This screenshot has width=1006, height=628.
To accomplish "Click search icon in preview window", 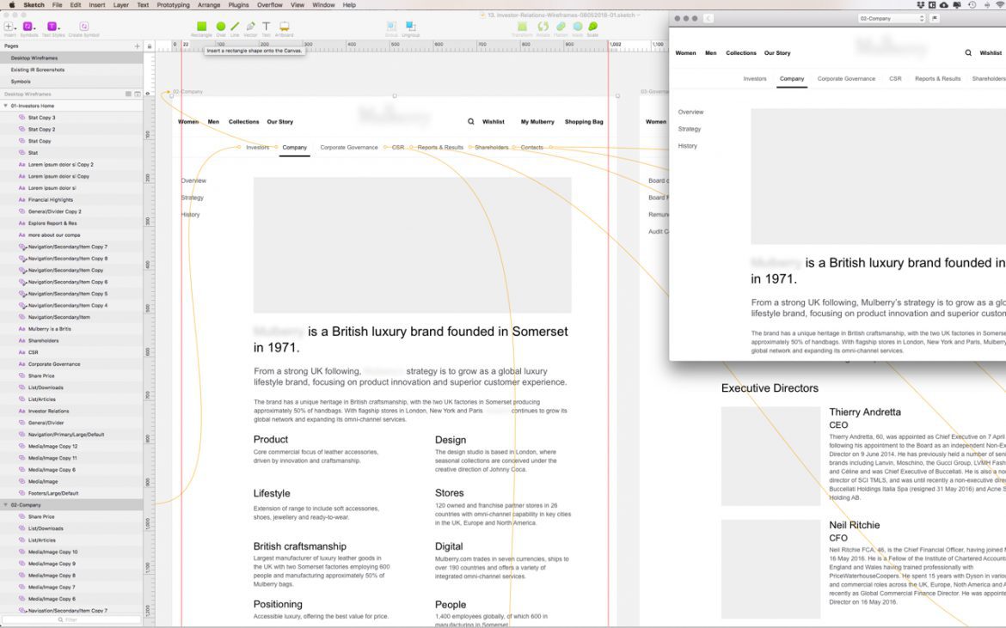I will (x=968, y=52).
